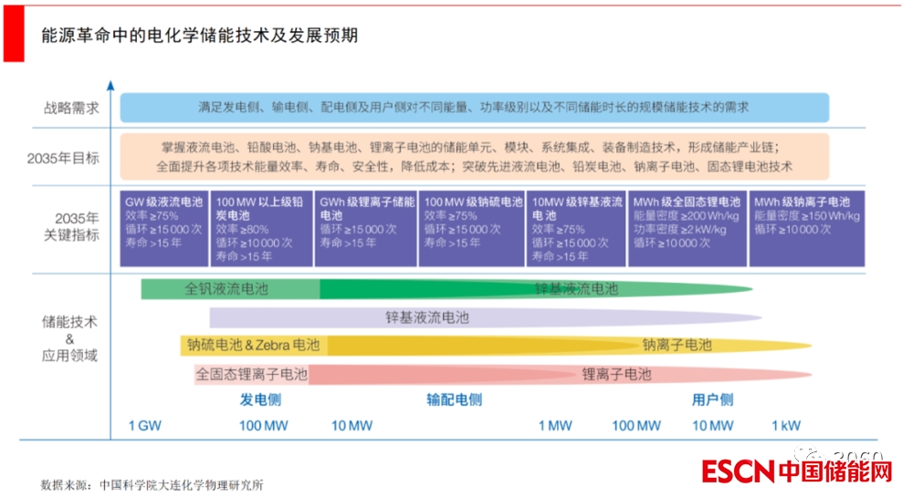Click the blue 战略需求 description banner
Viewport: 913px width, 497px height.
pos(474,108)
